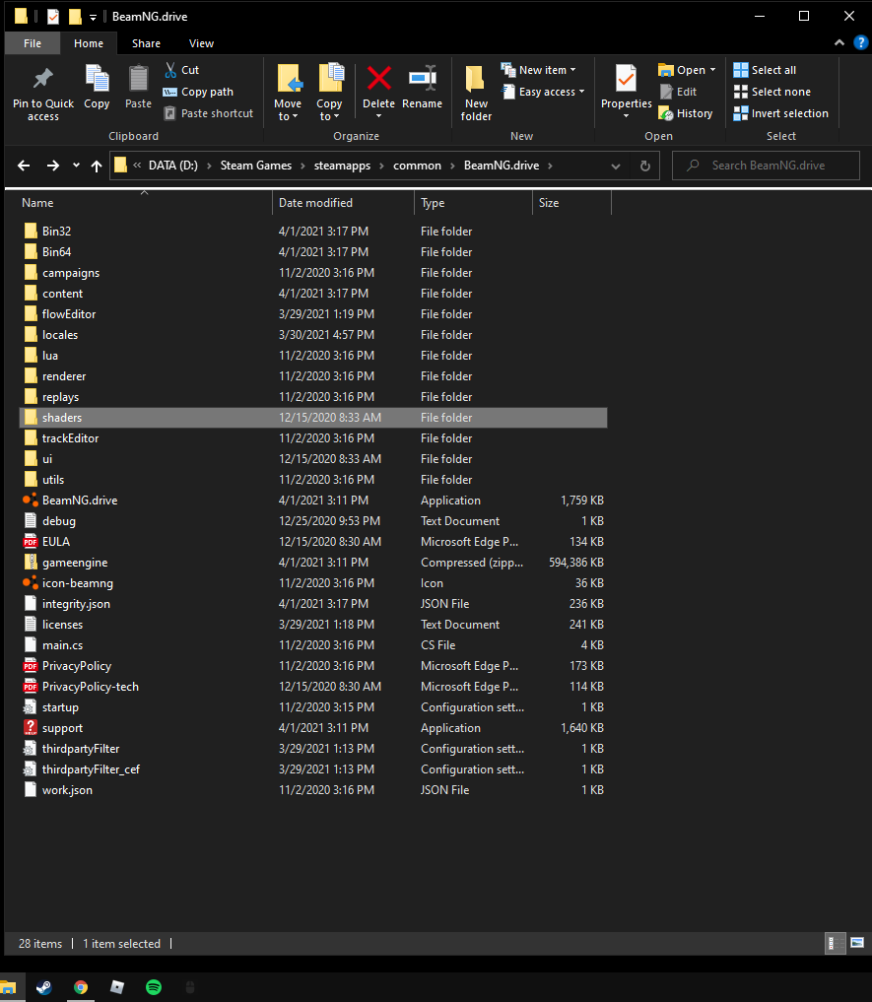Go back with the left arrow
The image size is (872, 1002).
click(x=24, y=166)
